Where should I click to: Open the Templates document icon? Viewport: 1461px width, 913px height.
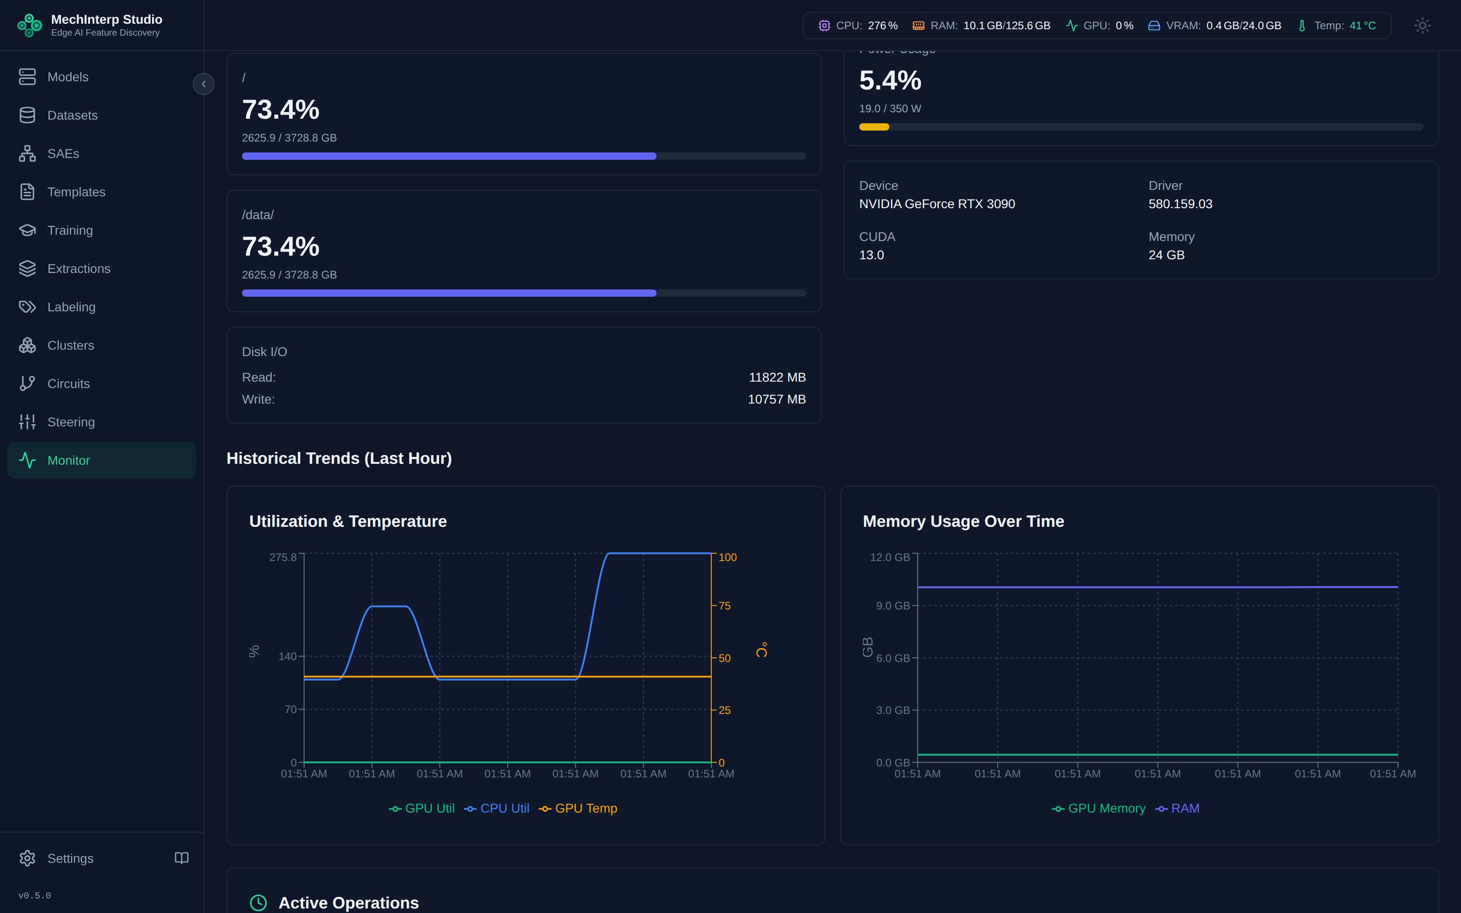coord(27,192)
